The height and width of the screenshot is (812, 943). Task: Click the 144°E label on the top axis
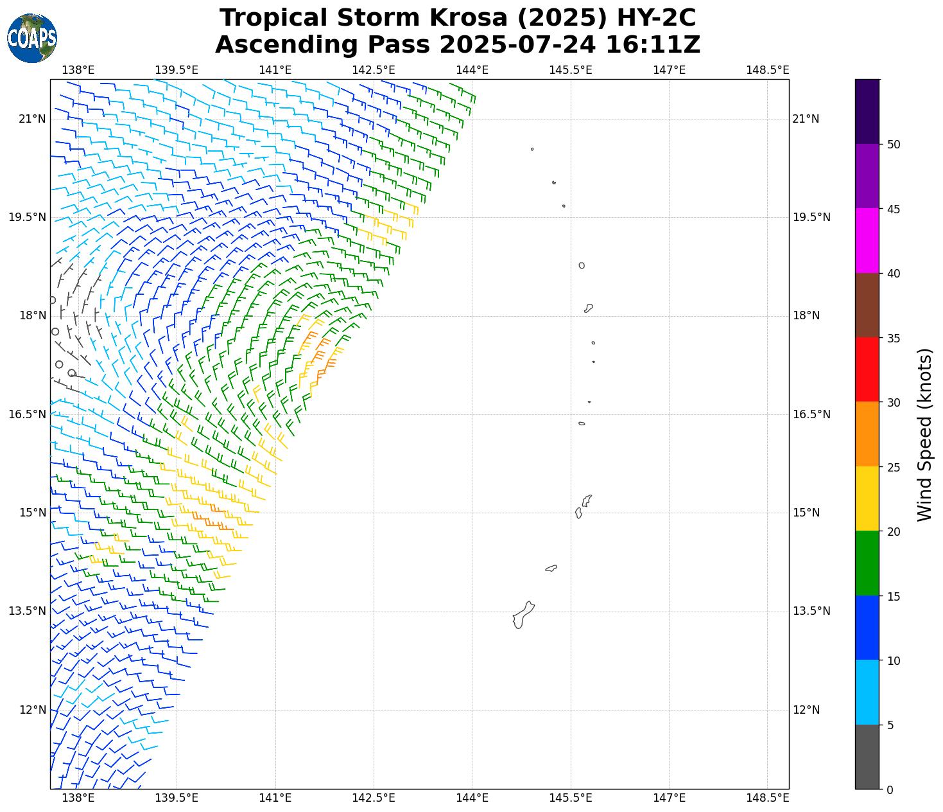472,69
